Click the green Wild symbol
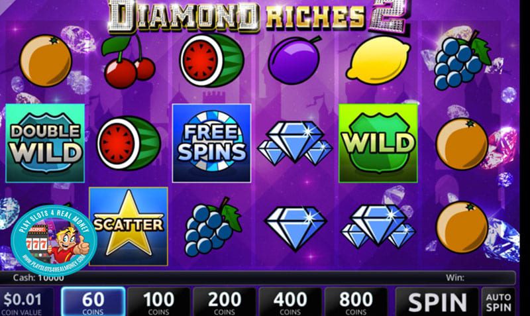The image size is (530, 316). click(x=378, y=143)
